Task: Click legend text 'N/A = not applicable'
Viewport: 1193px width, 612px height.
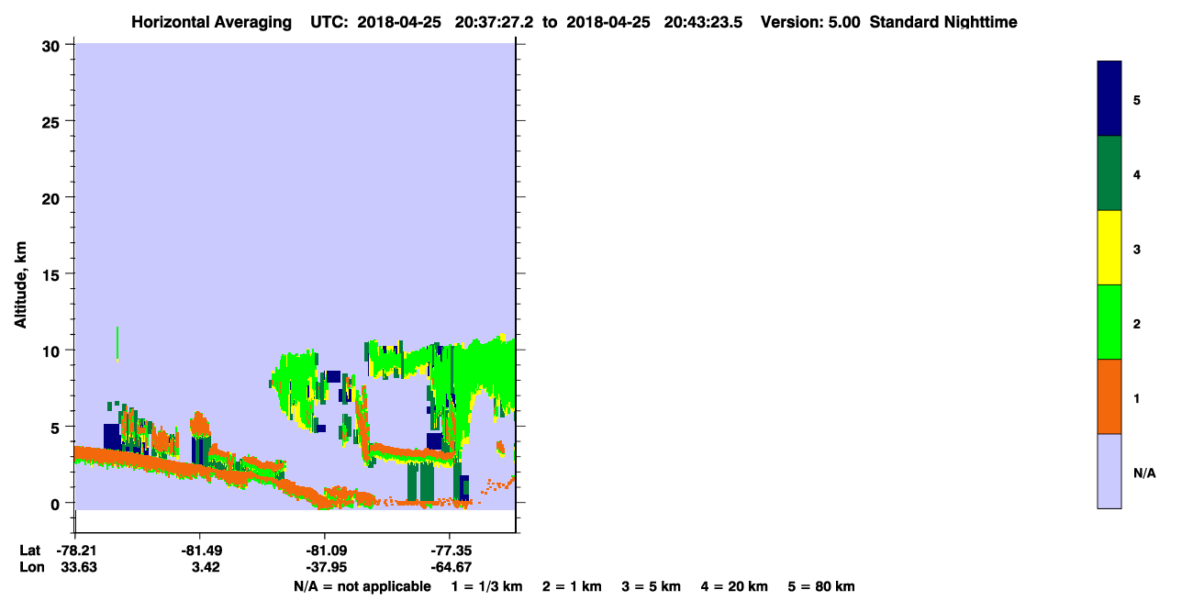Action: click(362, 586)
